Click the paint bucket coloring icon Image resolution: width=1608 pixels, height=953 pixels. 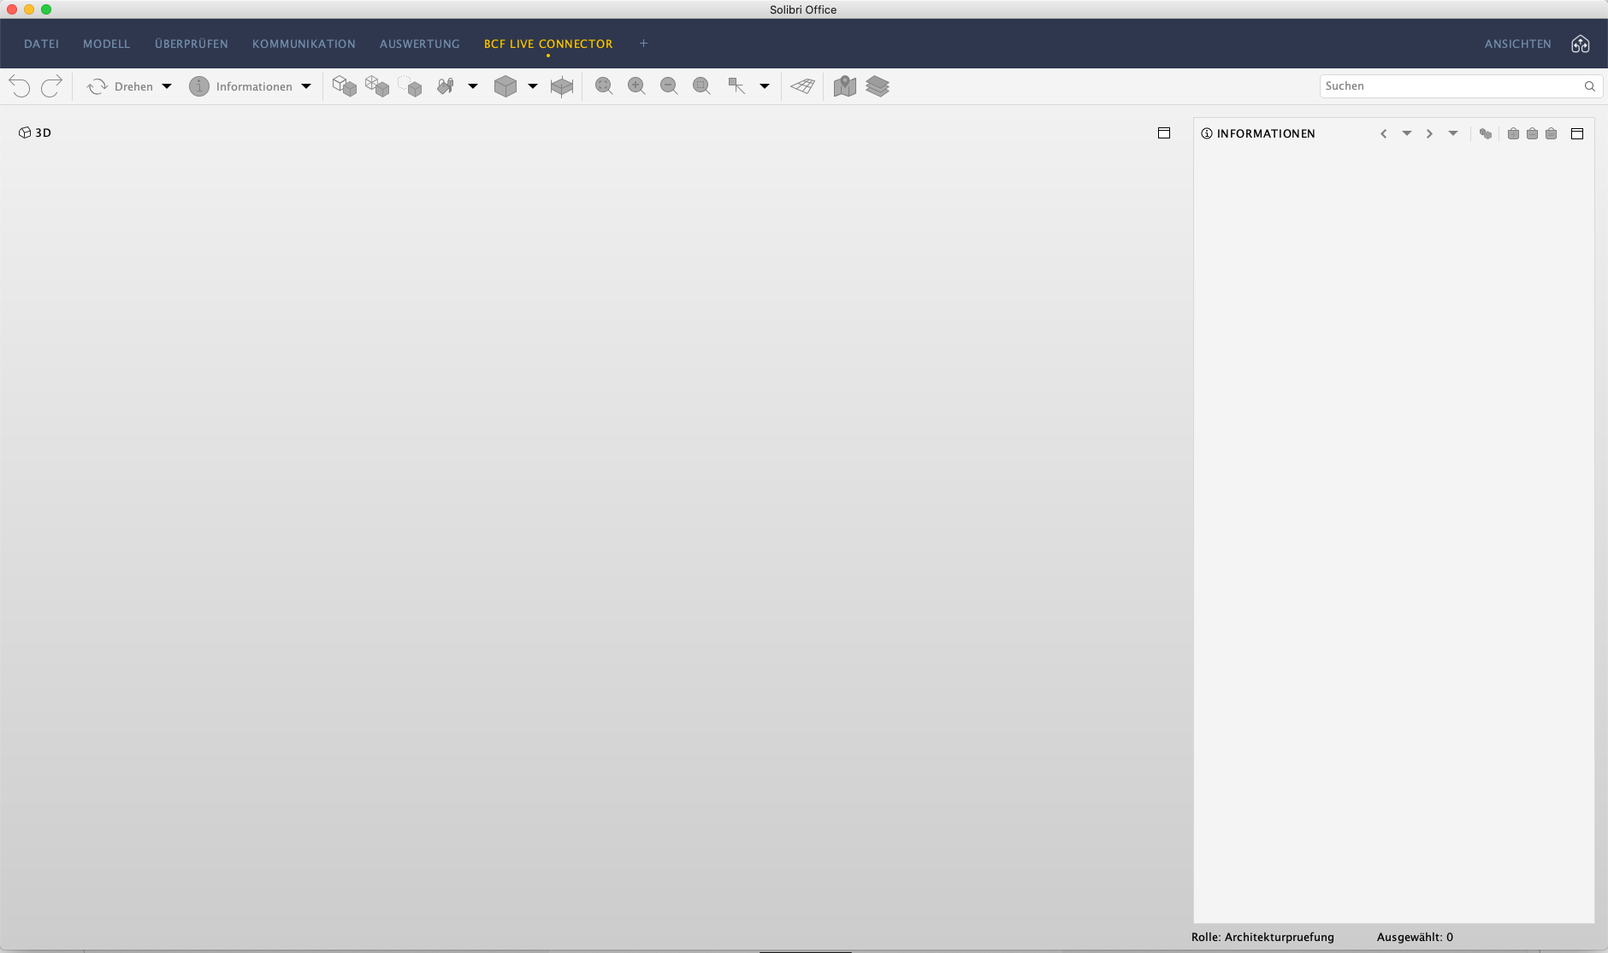(x=446, y=86)
